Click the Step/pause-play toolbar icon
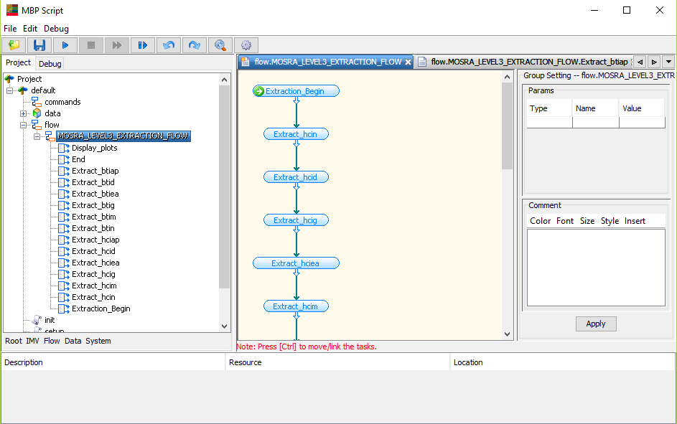The height and width of the screenshot is (424, 677). 143,45
